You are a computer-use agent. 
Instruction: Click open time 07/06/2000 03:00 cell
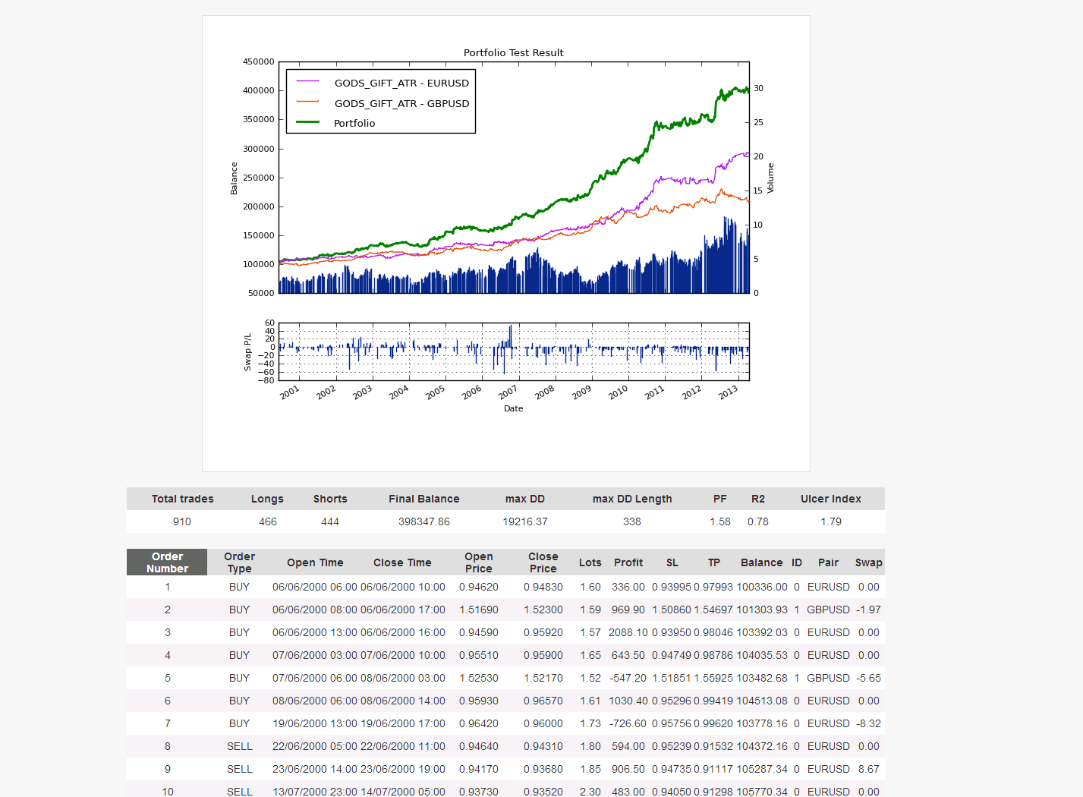tap(315, 655)
